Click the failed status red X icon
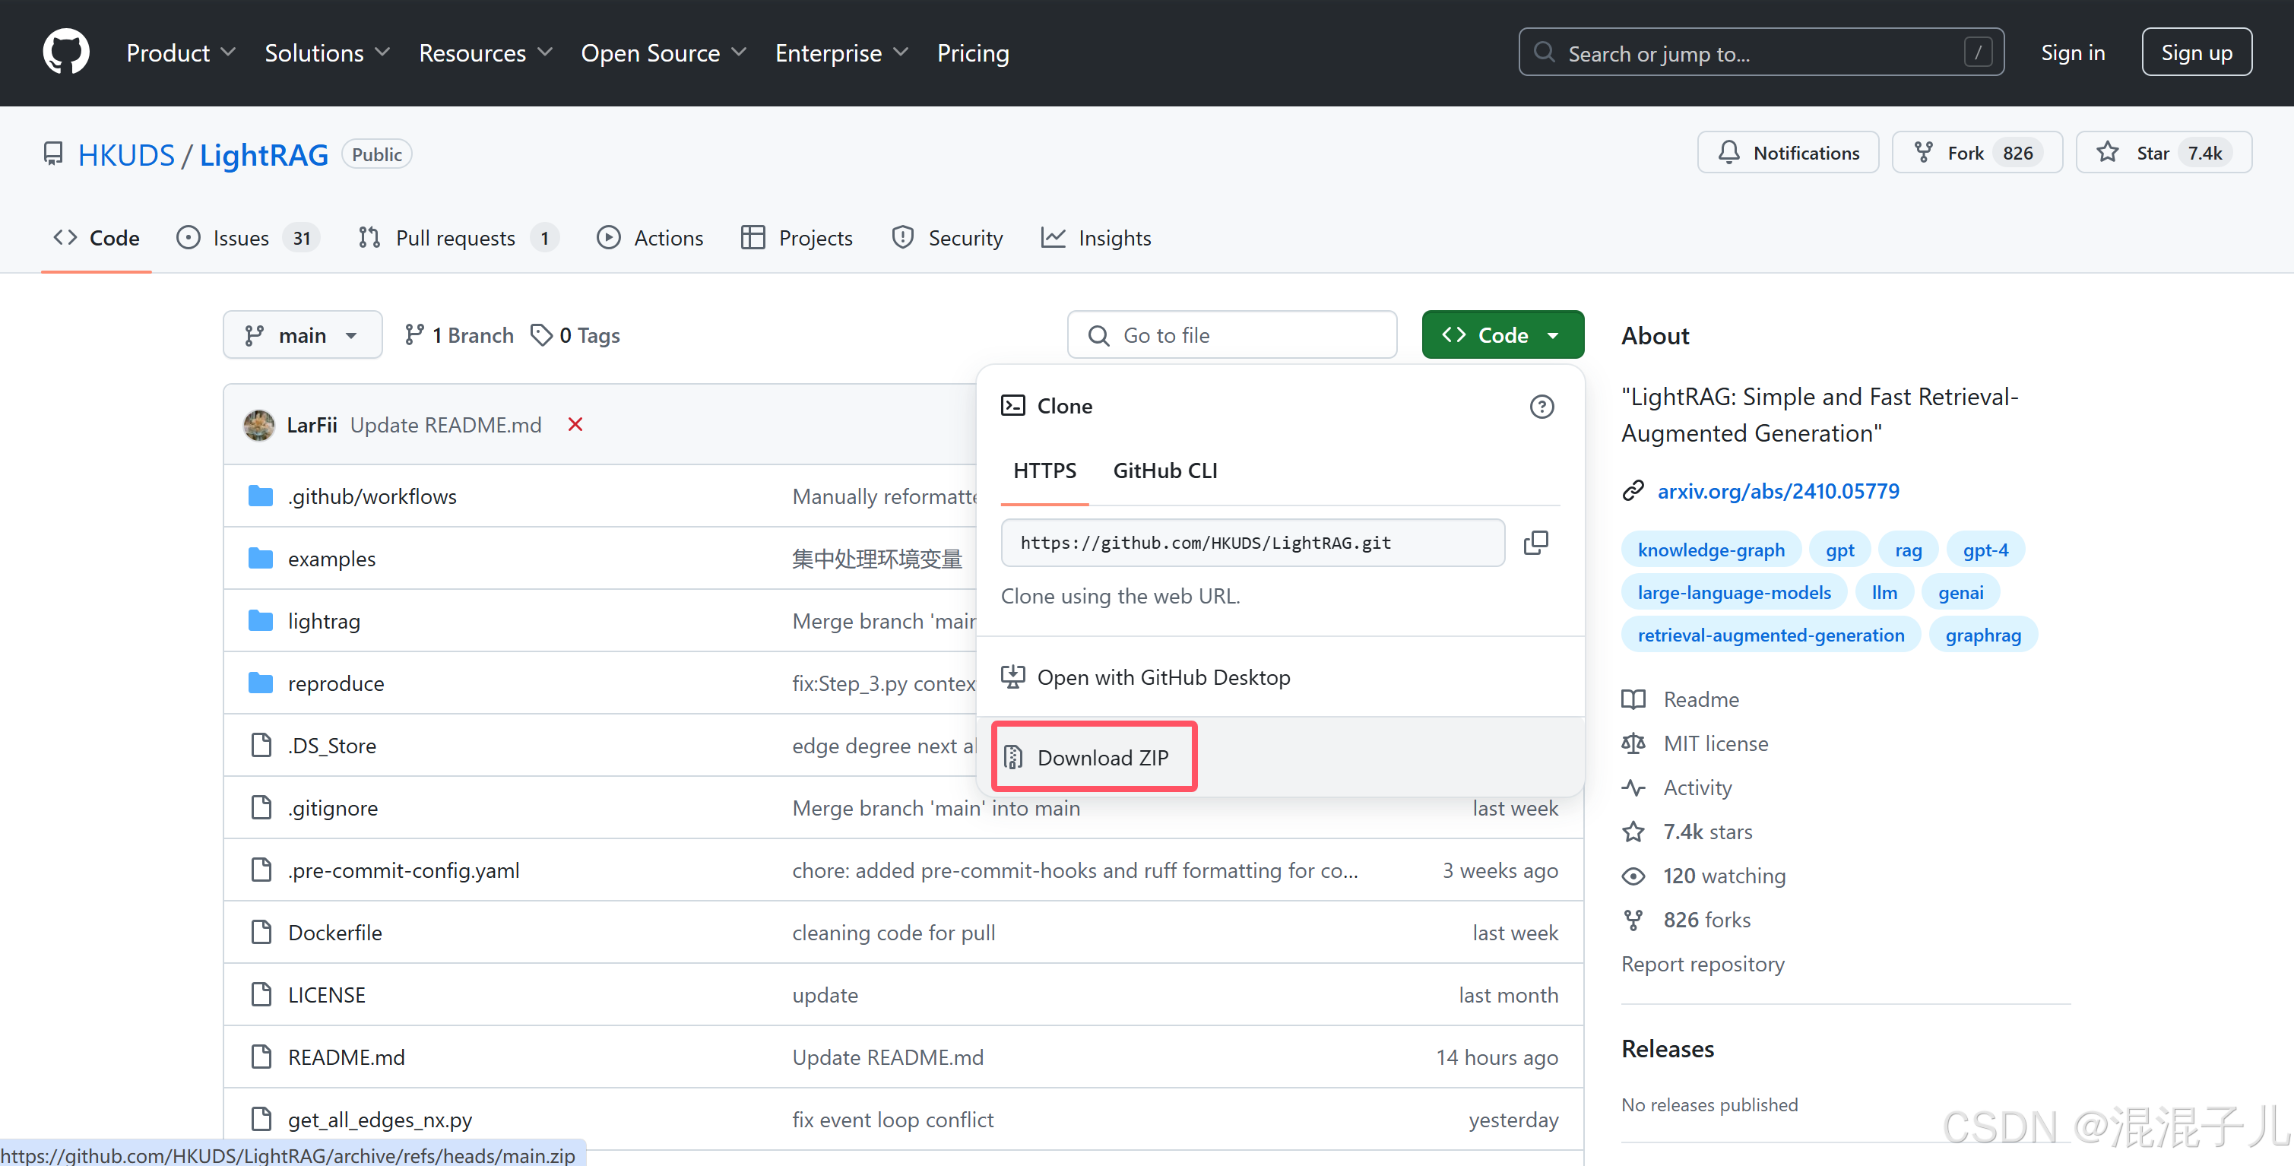This screenshot has width=2294, height=1166. (x=575, y=424)
